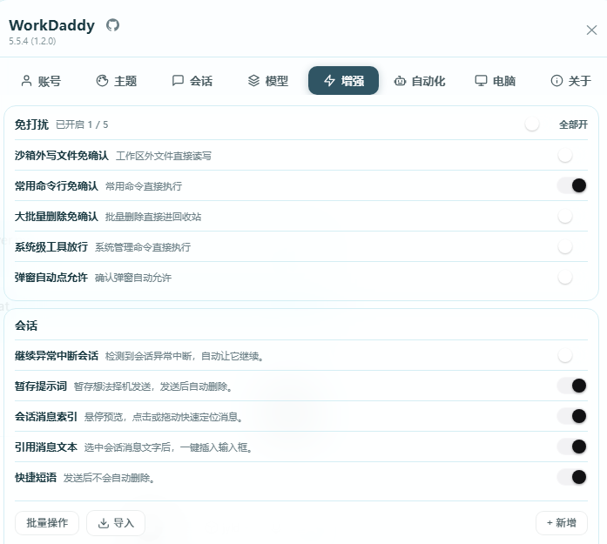Switch to the 自动化 tab
This screenshot has height=544, width=607.
(420, 80)
